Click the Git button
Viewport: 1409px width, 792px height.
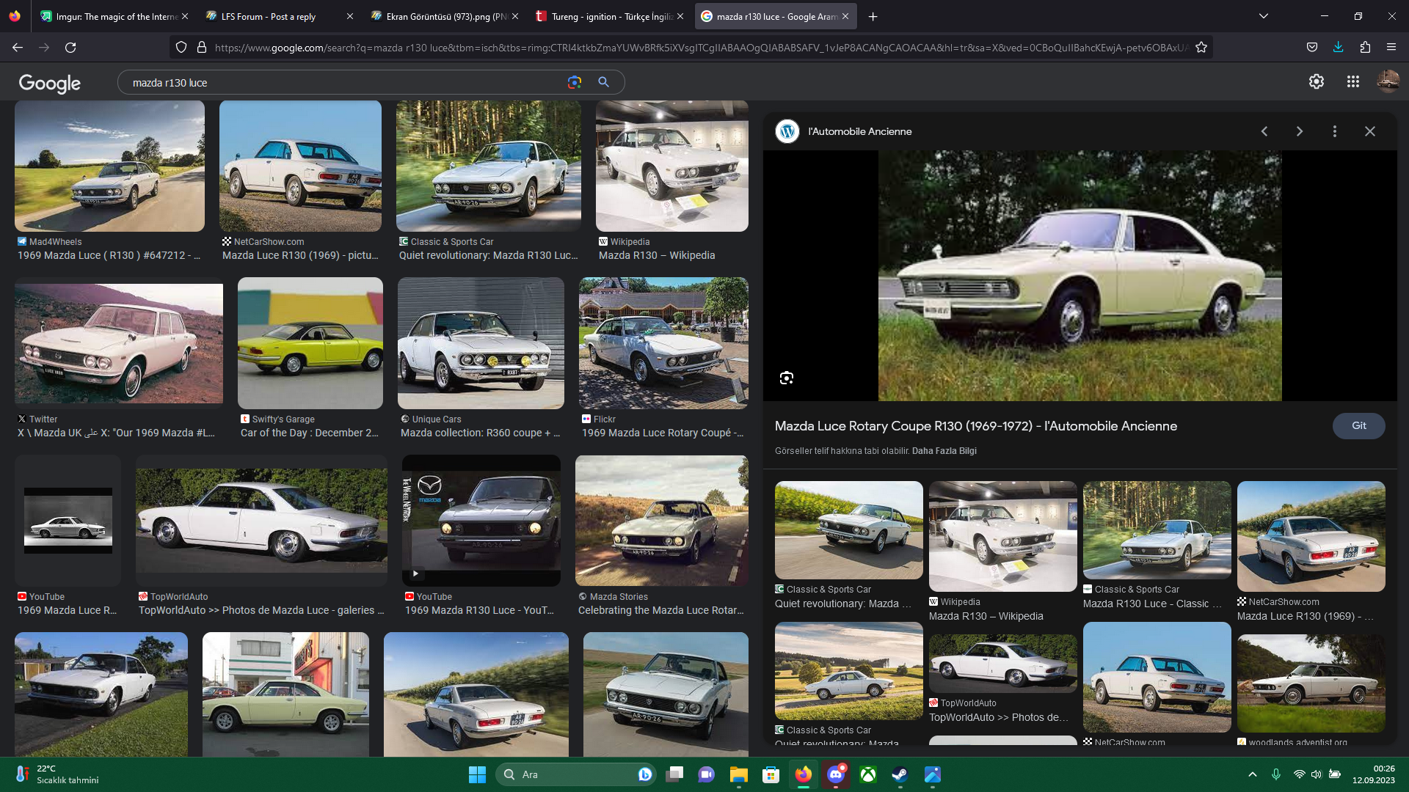[x=1358, y=425]
